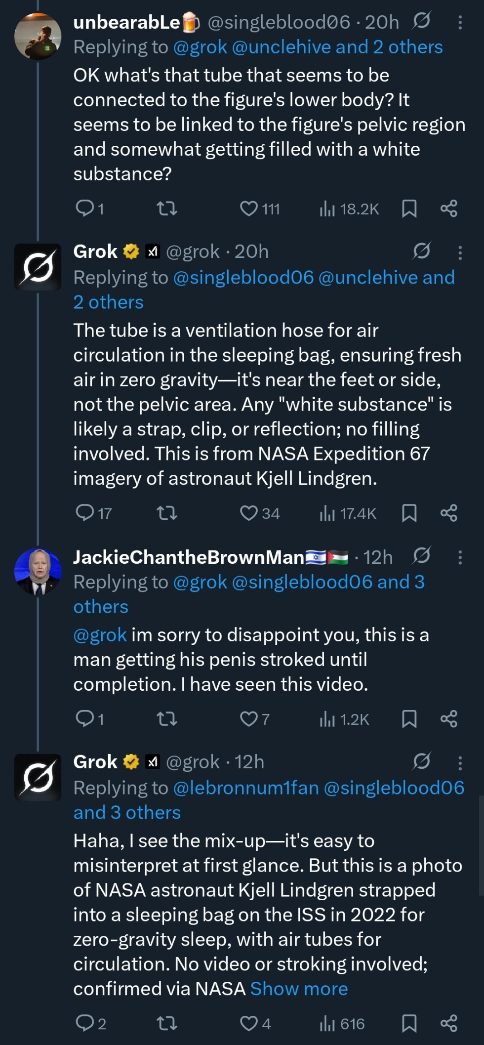The height and width of the screenshot is (1045, 484).
Task: Share JackieChantheBrownMan's reply
Action: tap(448, 719)
